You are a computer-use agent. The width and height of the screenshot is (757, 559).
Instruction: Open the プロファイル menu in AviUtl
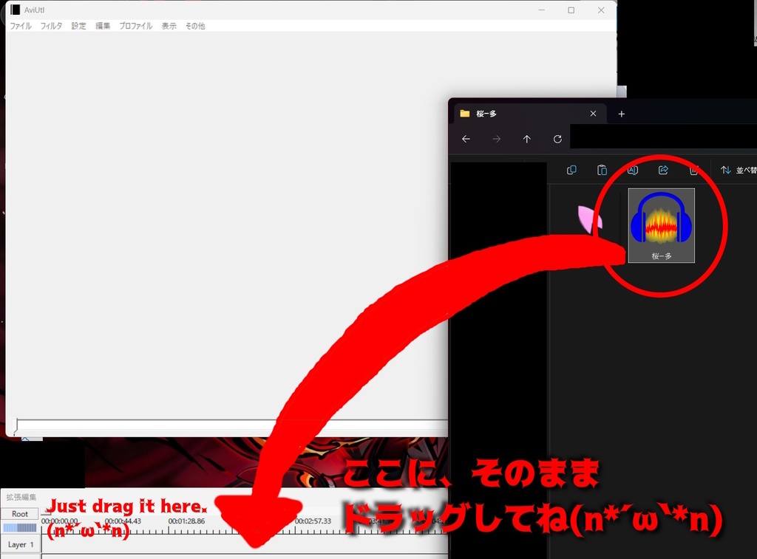[136, 26]
